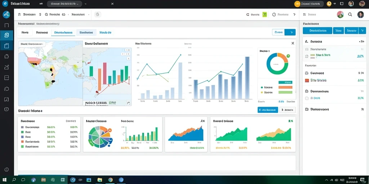
Task: Open File Explorer folder icon on the taskbar
Action: pyautogui.click(x=99, y=180)
